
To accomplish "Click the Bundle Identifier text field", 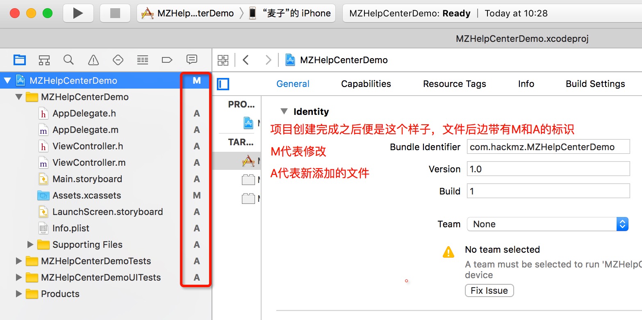I will pos(548,147).
